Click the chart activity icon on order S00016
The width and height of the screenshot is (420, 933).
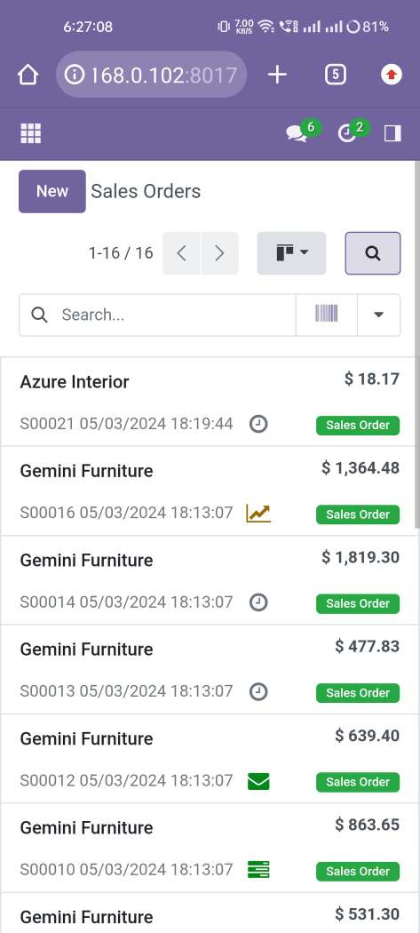pos(258,513)
